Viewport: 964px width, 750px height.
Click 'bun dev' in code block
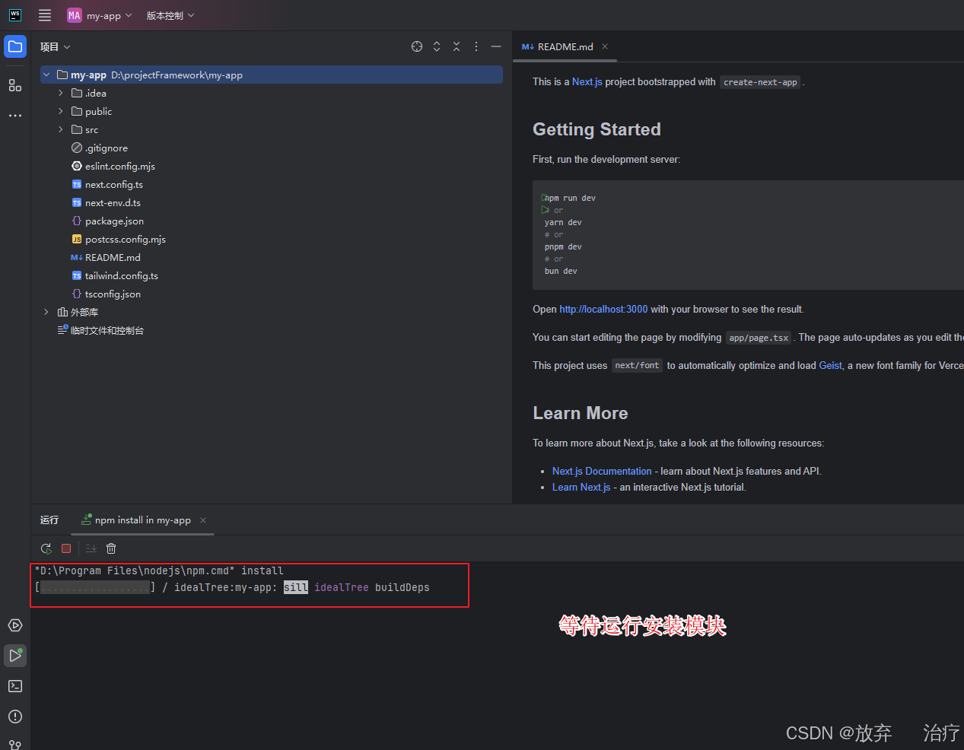(x=561, y=272)
